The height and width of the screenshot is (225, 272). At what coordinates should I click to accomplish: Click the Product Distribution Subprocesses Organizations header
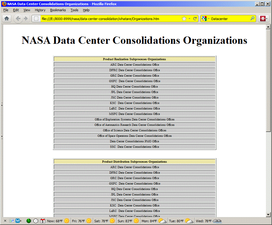[x=134, y=161]
